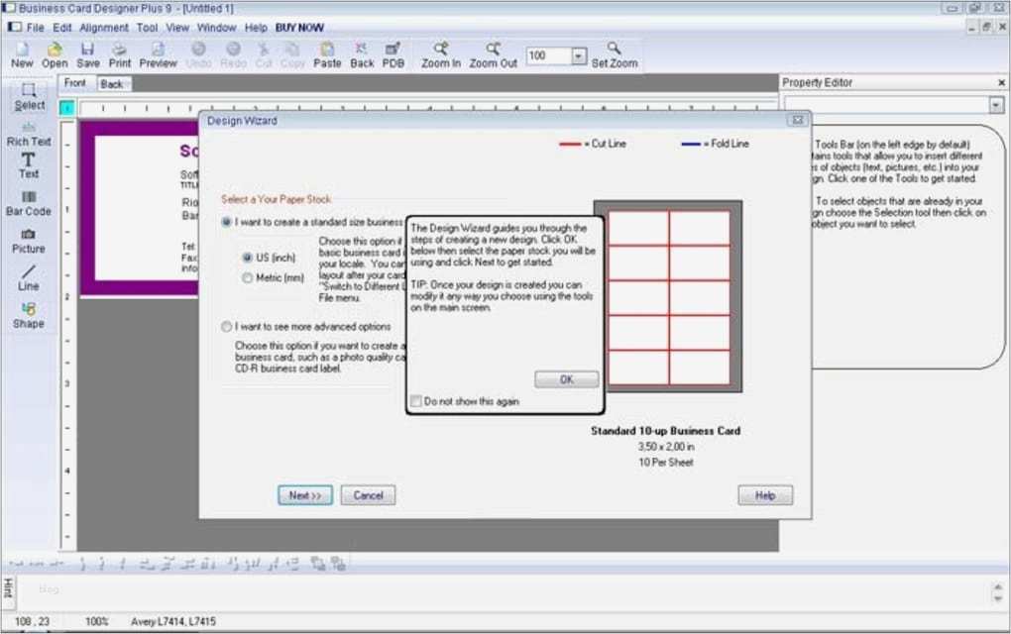Open the Window menu
Image resolution: width=1011 pixels, height=634 pixels.
(216, 28)
